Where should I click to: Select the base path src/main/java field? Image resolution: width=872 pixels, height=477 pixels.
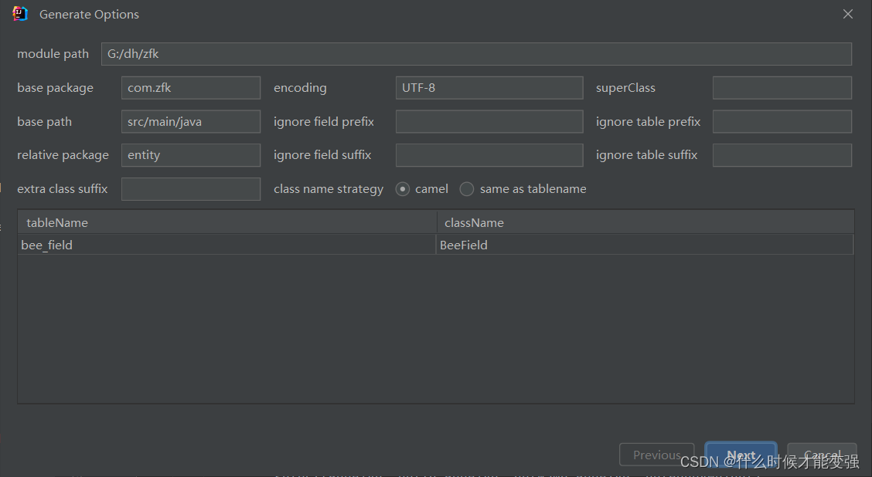pyautogui.click(x=190, y=121)
